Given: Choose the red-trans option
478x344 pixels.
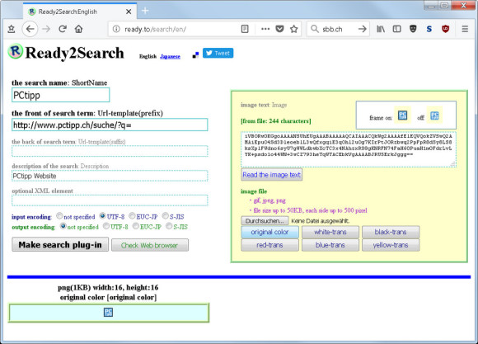Looking at the screenshot, I should coord(269,245).
